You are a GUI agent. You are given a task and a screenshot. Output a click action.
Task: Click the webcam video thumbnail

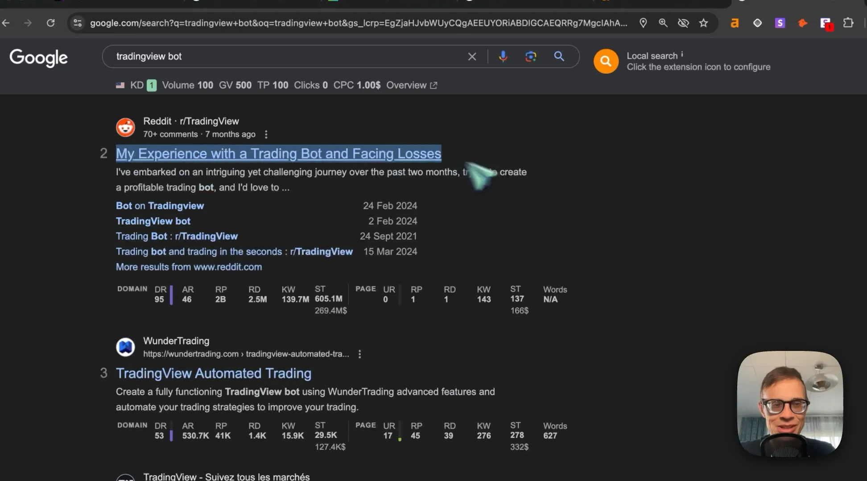(790, 404)
